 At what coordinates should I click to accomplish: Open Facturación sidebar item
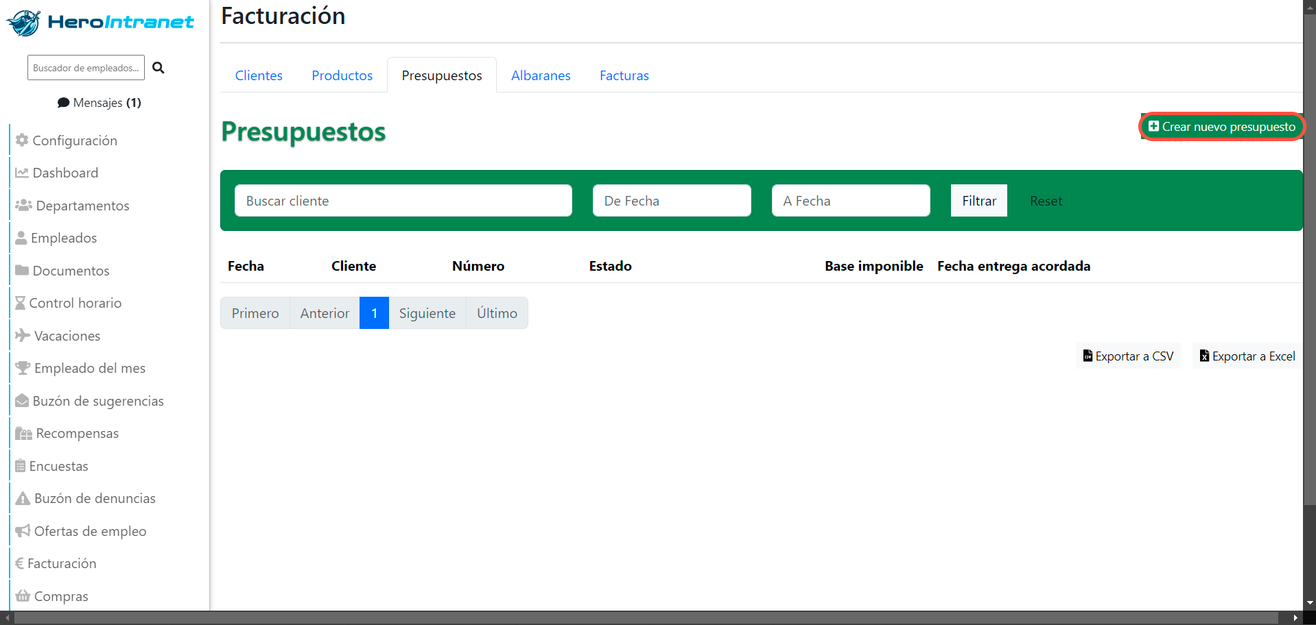pyautogui.click(x=62, y=563)
